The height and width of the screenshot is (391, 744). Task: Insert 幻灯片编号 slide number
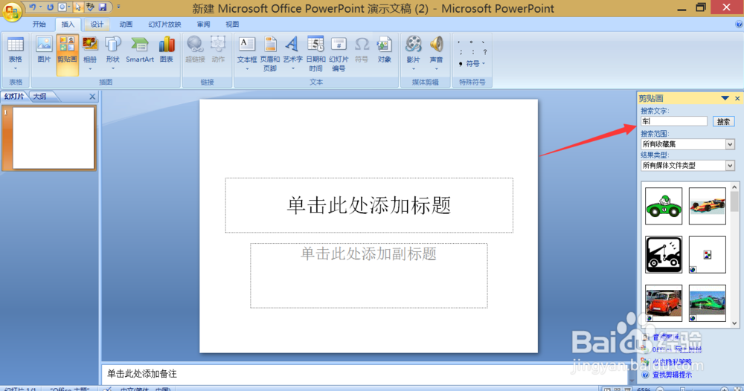click(339, 54)
